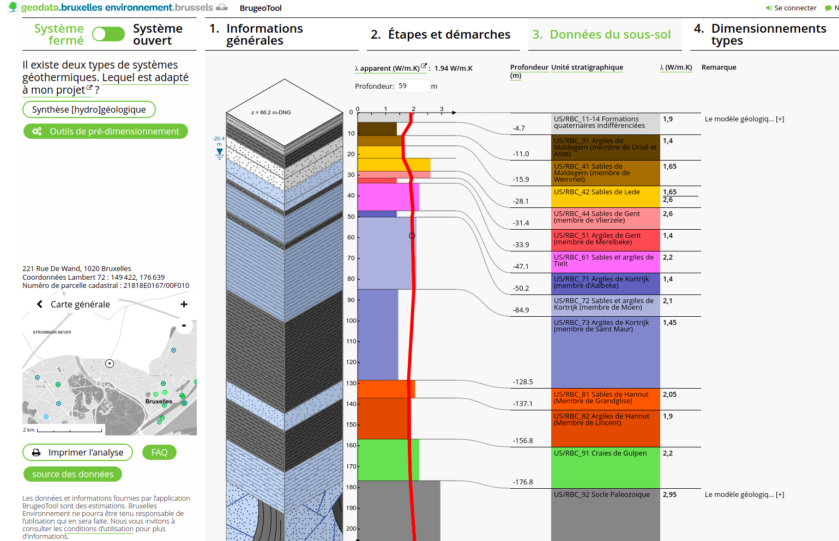Click depth value -128.5
Viewport: 839px width, 541px height.
523,382
